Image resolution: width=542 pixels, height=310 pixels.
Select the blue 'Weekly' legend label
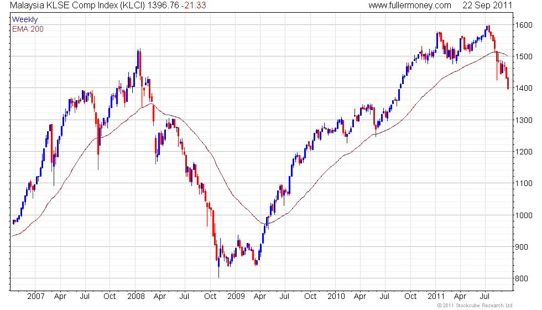24,20
